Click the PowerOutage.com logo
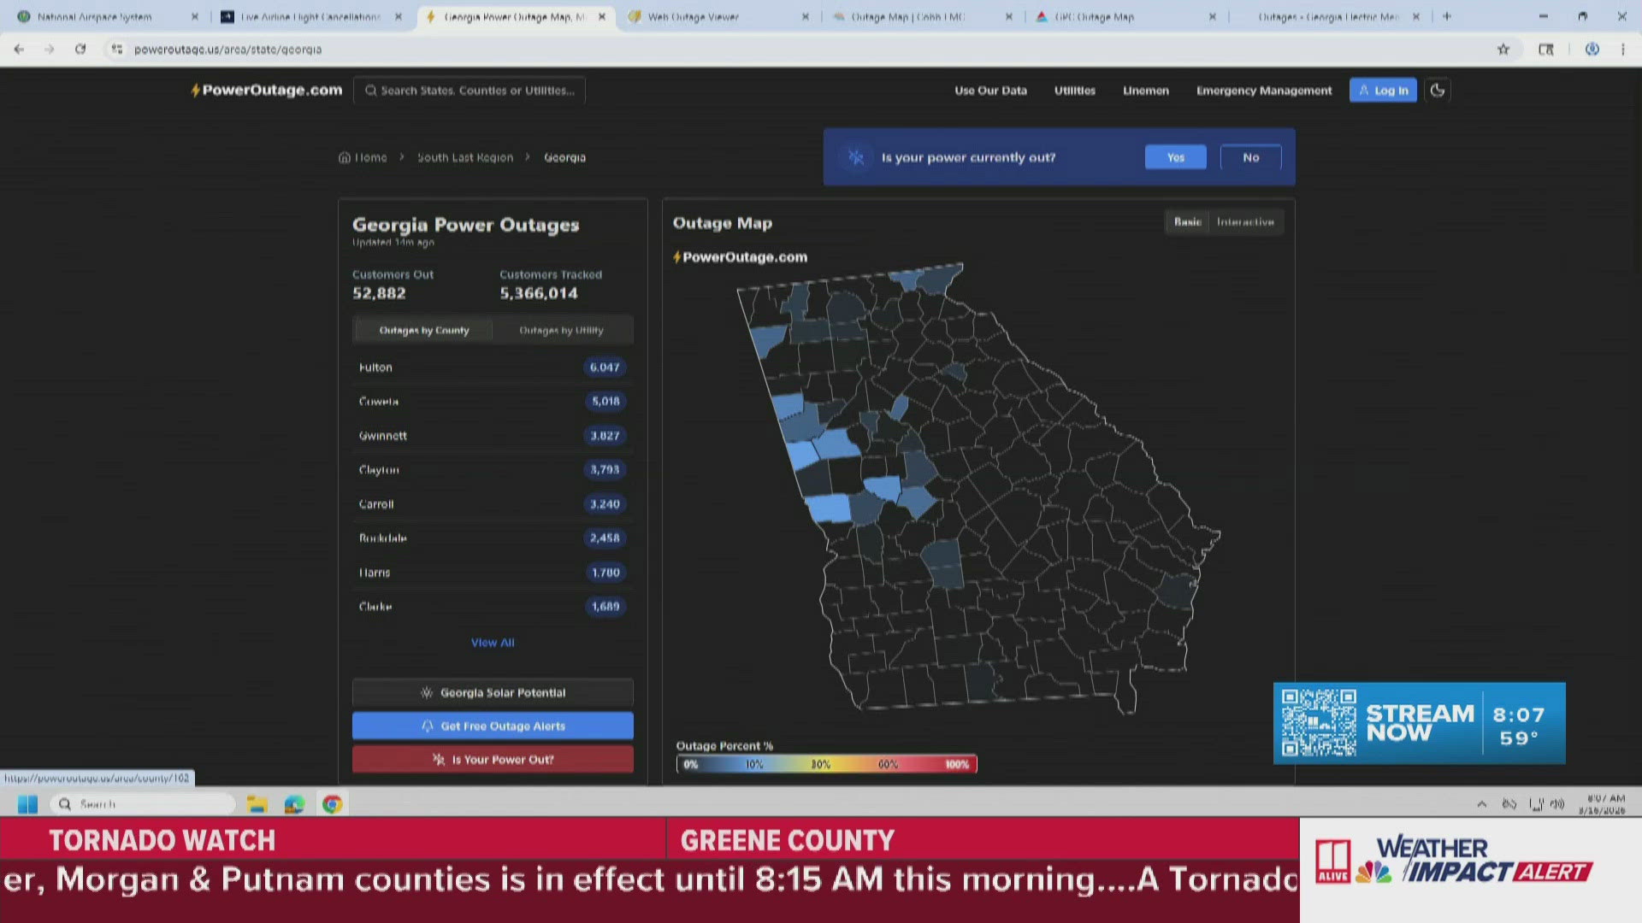 (267, 90)
